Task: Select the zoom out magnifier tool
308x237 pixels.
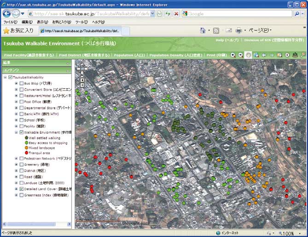Action: pos(241,55)
